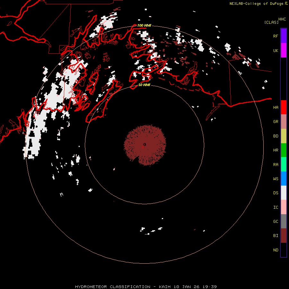Click the radar site center marker
The width and height of the screenshot is (289, 289).
[144, 145]
